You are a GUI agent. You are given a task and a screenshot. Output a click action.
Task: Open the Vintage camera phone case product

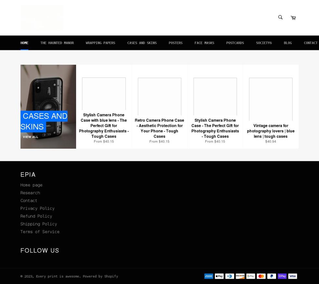pos(271,131)
